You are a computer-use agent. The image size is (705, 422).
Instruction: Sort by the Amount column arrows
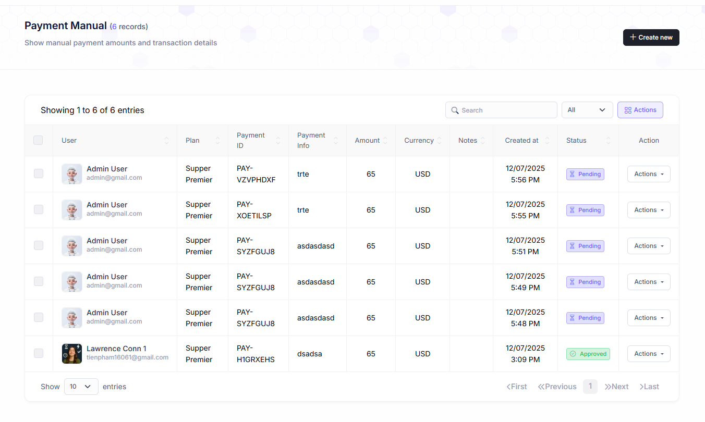click(385, 141)
